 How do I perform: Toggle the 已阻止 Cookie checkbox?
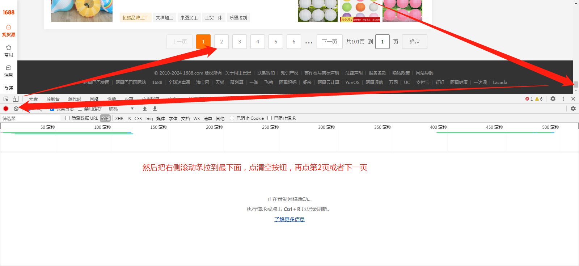pyautogui.click(x=232, y=118)
